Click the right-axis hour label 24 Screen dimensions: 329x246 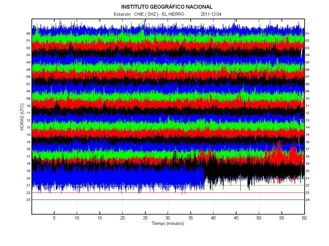307,200
